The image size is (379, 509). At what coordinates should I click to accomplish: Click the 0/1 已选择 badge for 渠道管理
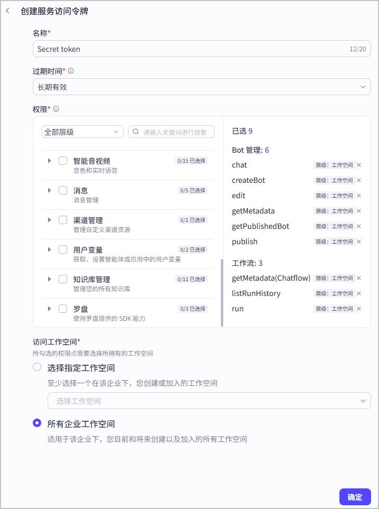pyautogui.click(x=193, y=220)
